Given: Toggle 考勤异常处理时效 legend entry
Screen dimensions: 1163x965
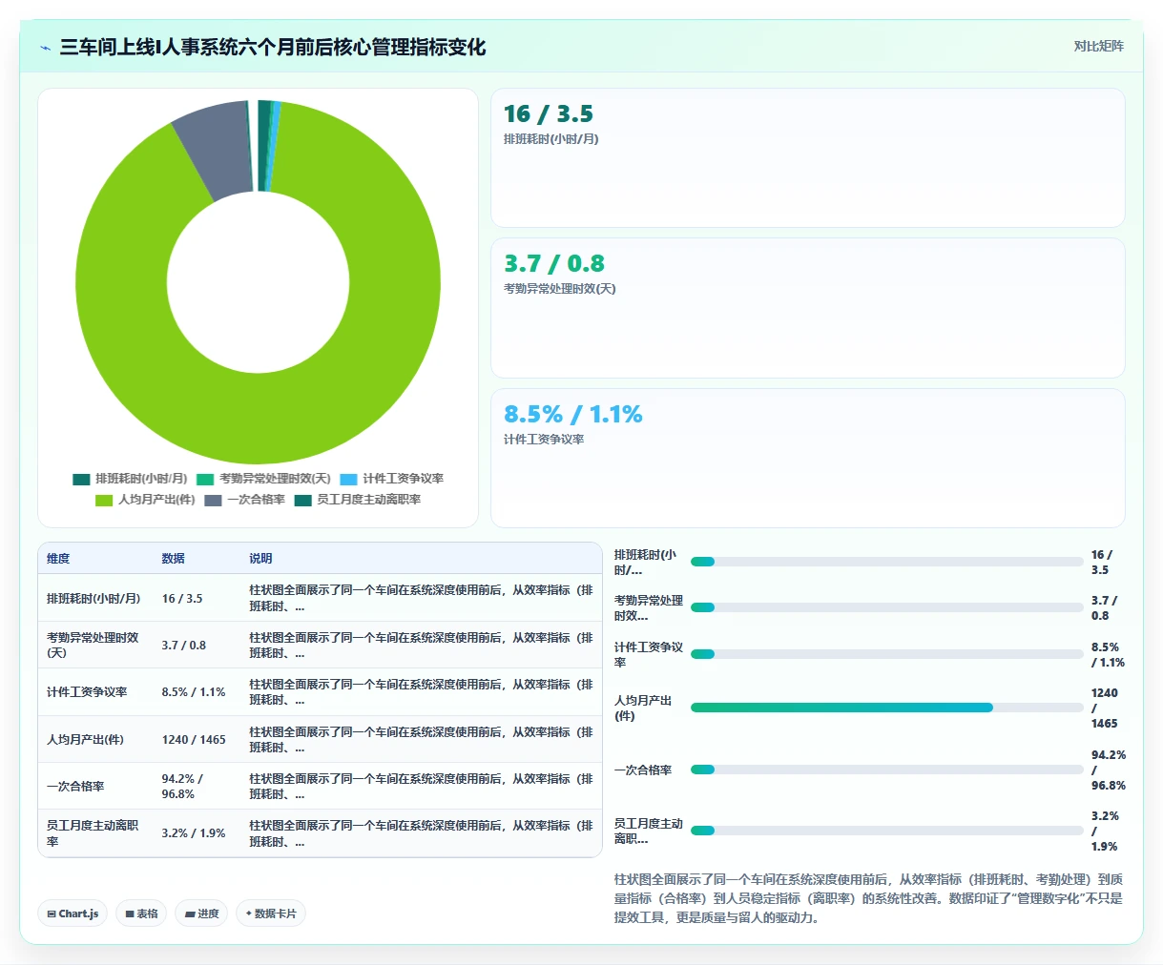Looking at the screenshot, I should coord(263,479).
